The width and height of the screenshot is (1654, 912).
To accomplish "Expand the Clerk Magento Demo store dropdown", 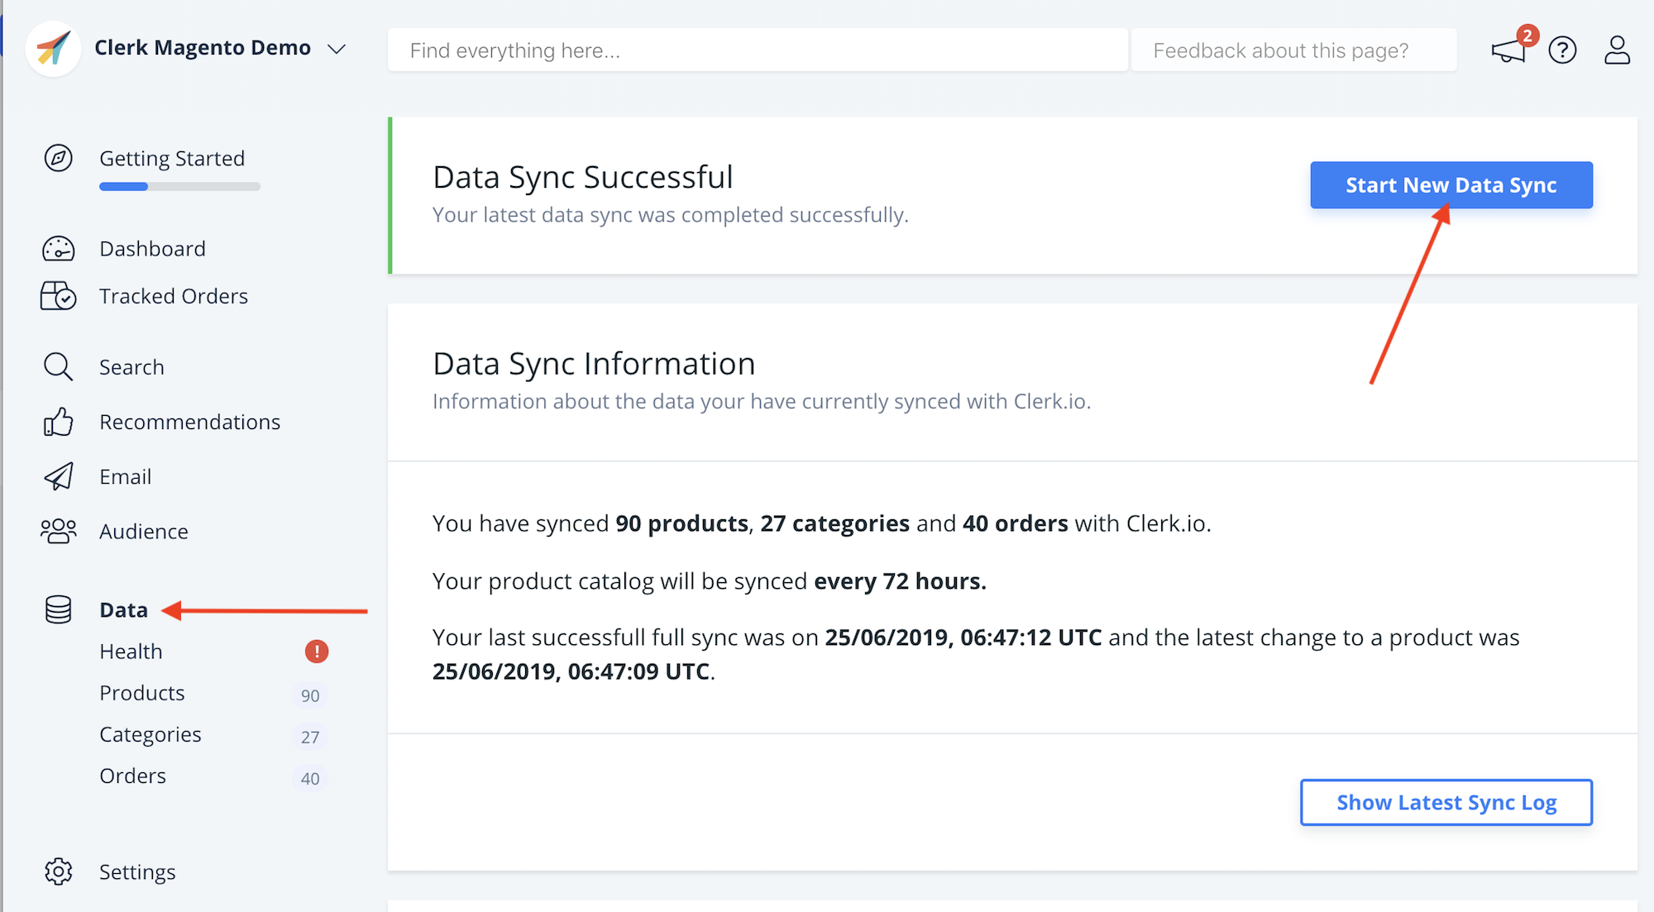I will [x=336, y=49].
